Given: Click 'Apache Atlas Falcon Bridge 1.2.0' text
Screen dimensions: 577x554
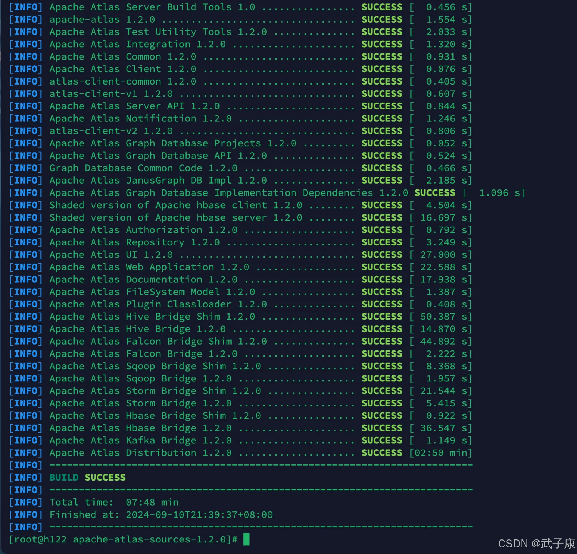Looking at the screenshot, I should click(x=143, y=354).
